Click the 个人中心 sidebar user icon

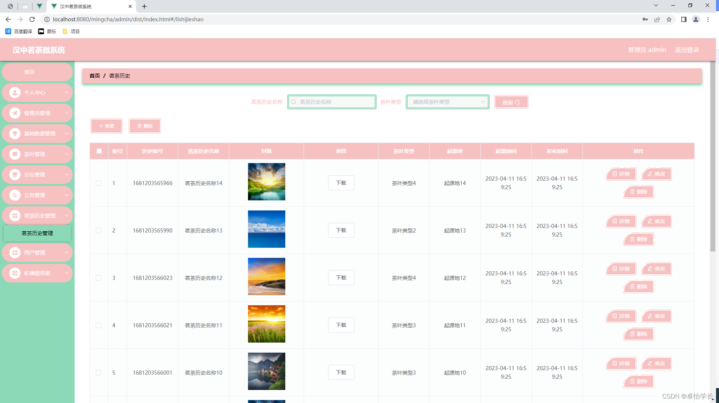click(15, 93)
